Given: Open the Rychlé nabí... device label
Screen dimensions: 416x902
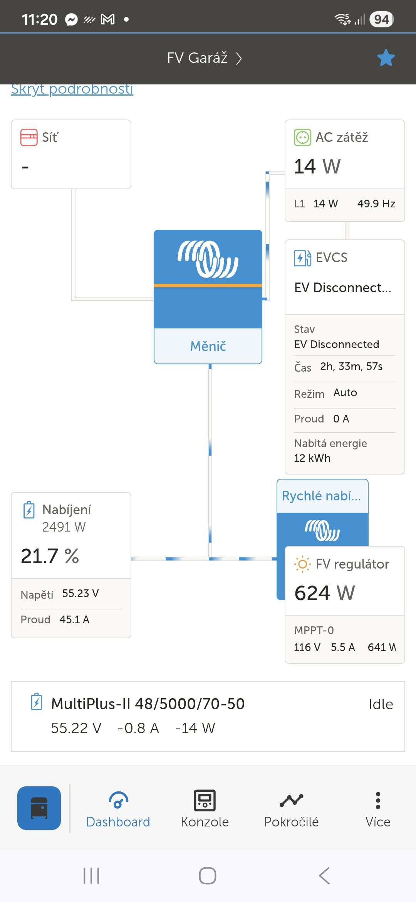Looking at the screenshot, I should [x=322, y=496].
